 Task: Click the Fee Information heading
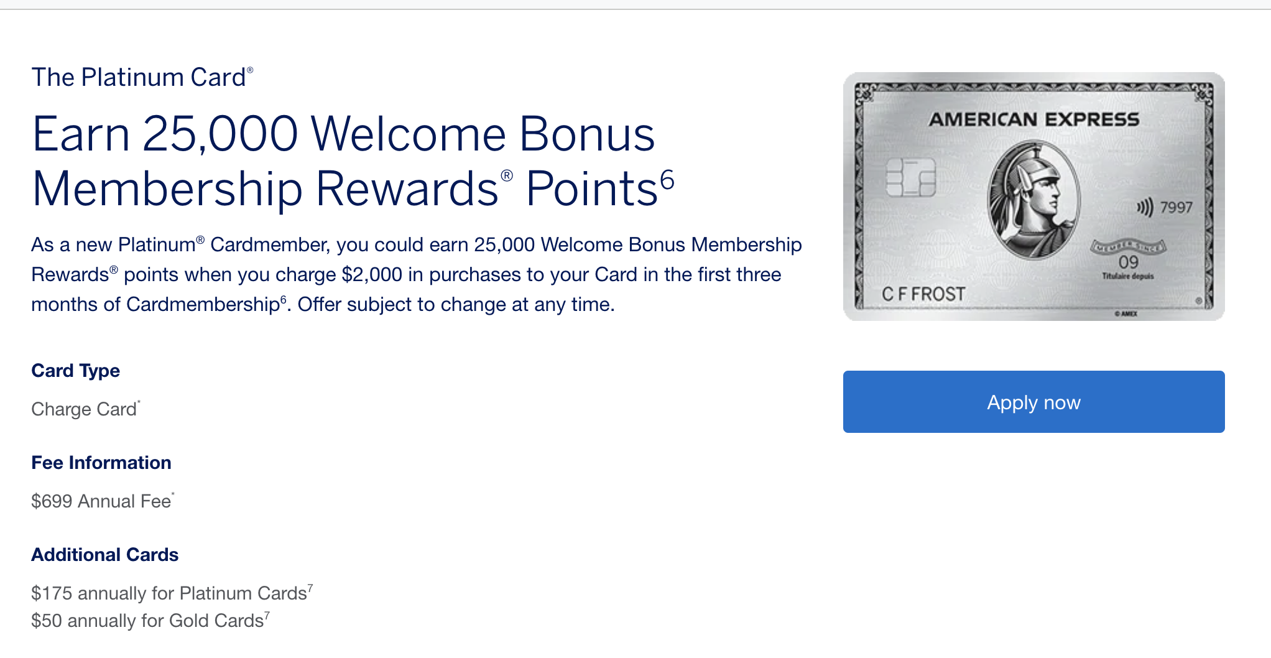point(101,463)
